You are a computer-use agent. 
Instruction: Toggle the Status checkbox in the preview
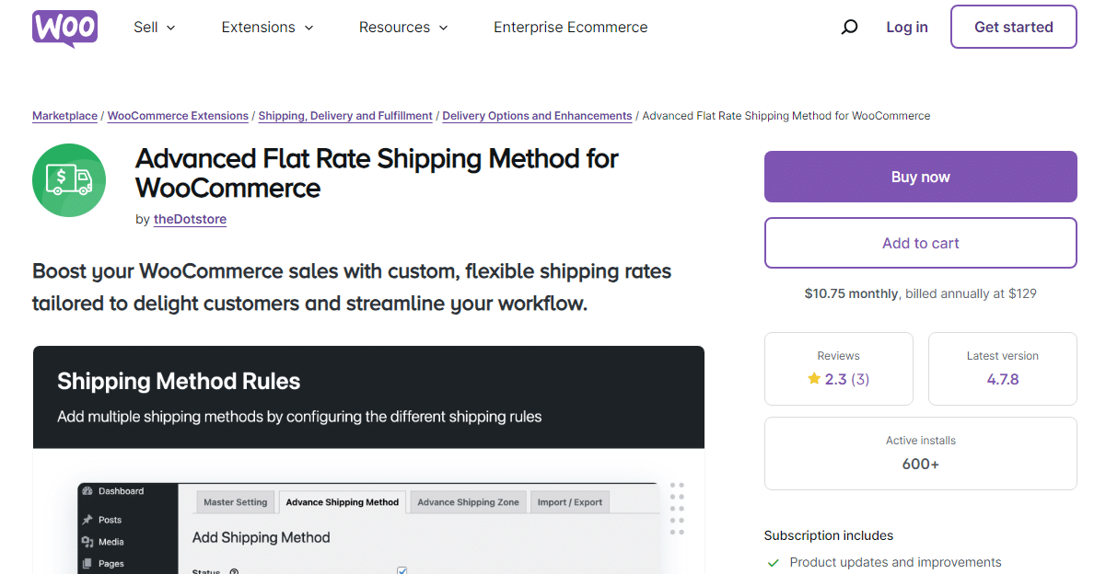click(402, 571)
